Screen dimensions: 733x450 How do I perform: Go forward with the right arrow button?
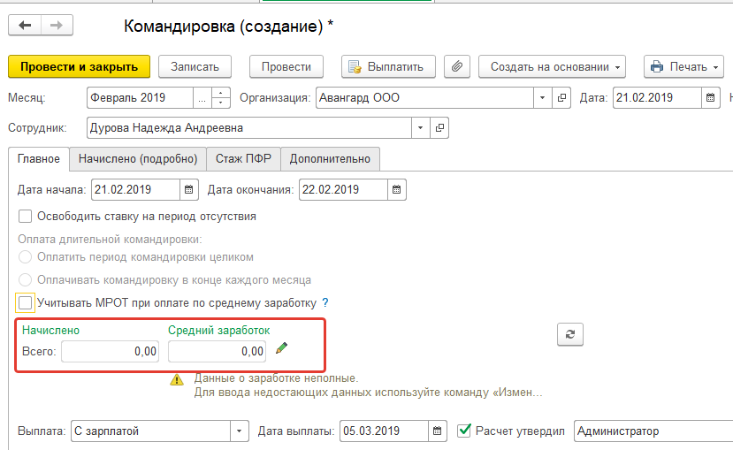[57, 26]
